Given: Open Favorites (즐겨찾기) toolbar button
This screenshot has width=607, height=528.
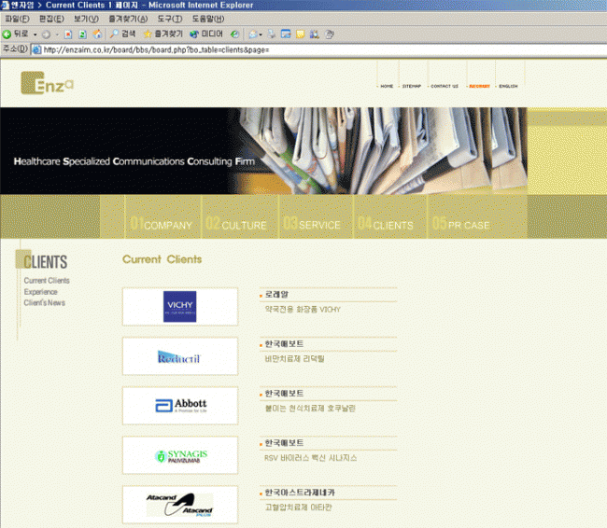Looking at the screenshot, I should pyautogui.click(x=162, y=34).
